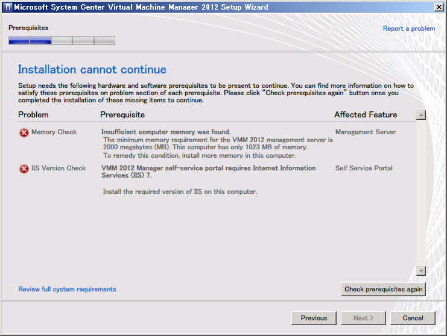Click 'Insufficient computer memory was found.' text
The height and width of the screenshot is (336, 447).
[x=166, y=132]
